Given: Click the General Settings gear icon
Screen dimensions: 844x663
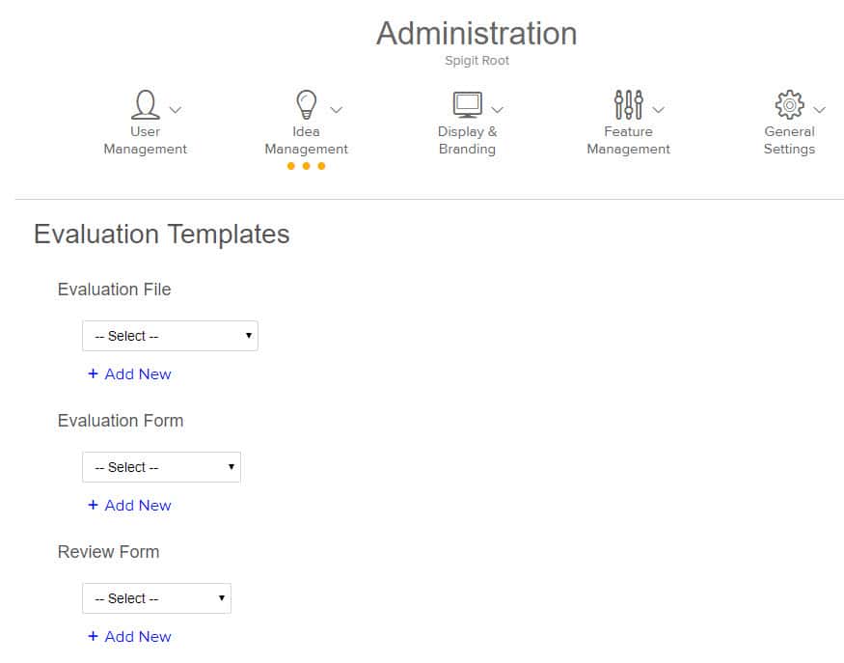Looking at the screenshot, I should coord(789,104).
